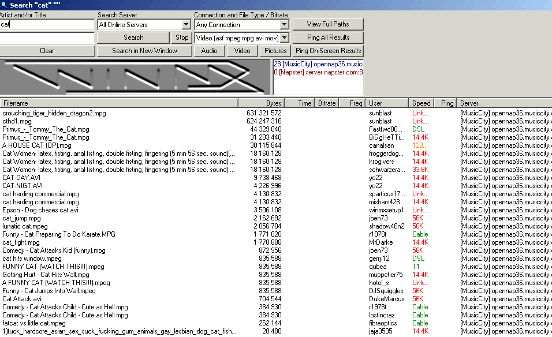The image size is (552, 337).
Task: Clear the search fields
Action: pyautogui.click(x=47, y=51)
